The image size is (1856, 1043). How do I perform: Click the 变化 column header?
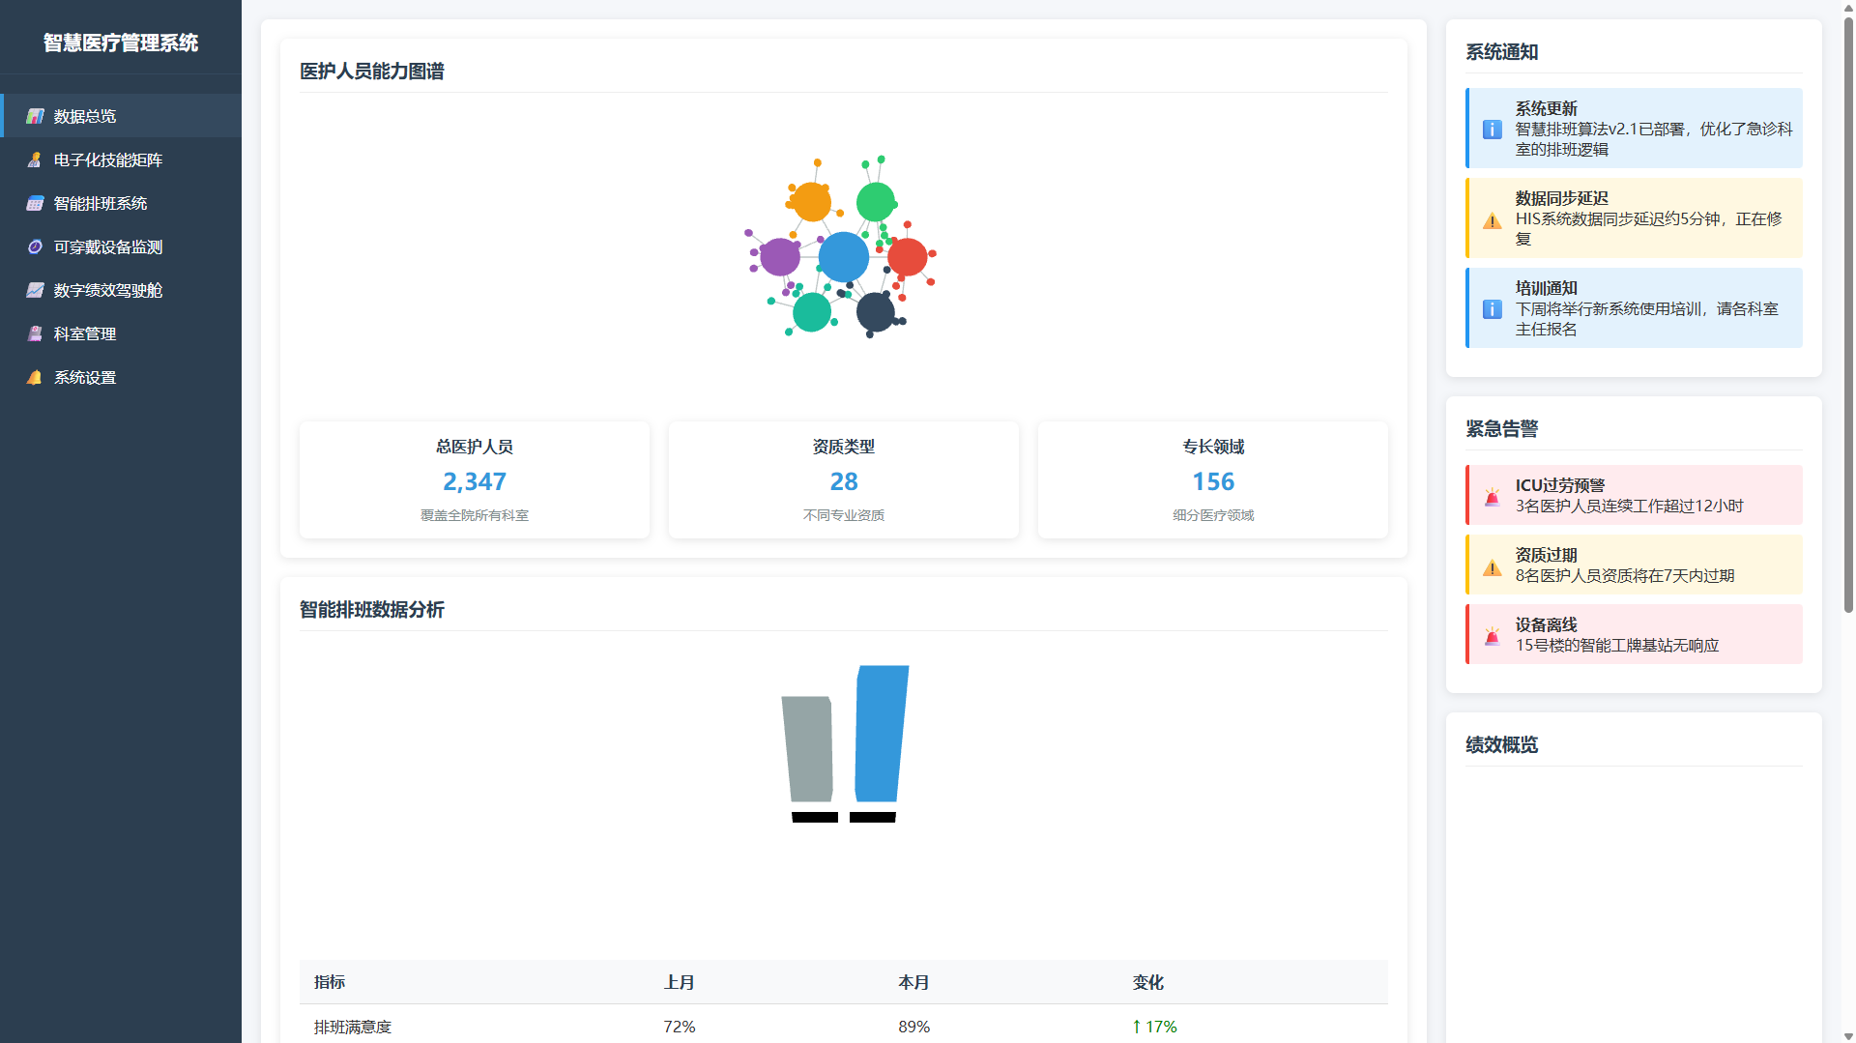(x=1147, y=982)
